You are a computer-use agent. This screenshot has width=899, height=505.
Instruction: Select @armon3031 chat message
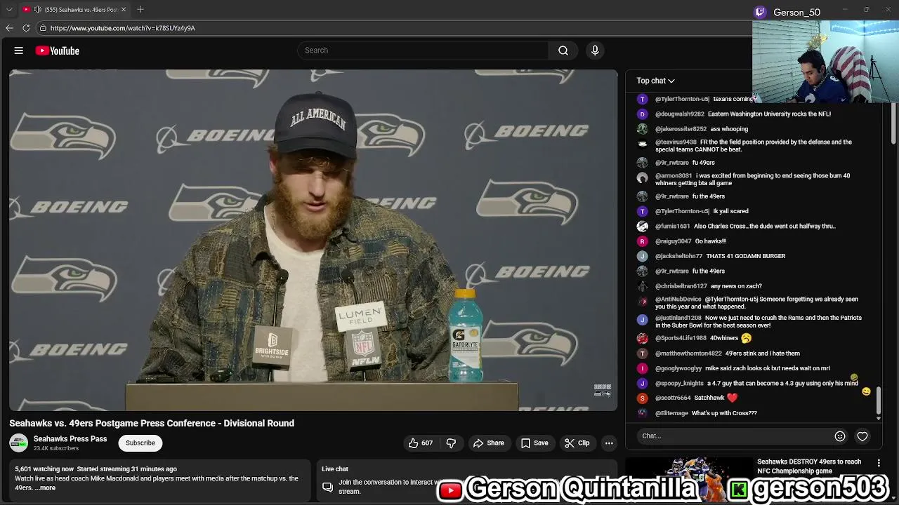coord(753,180)
